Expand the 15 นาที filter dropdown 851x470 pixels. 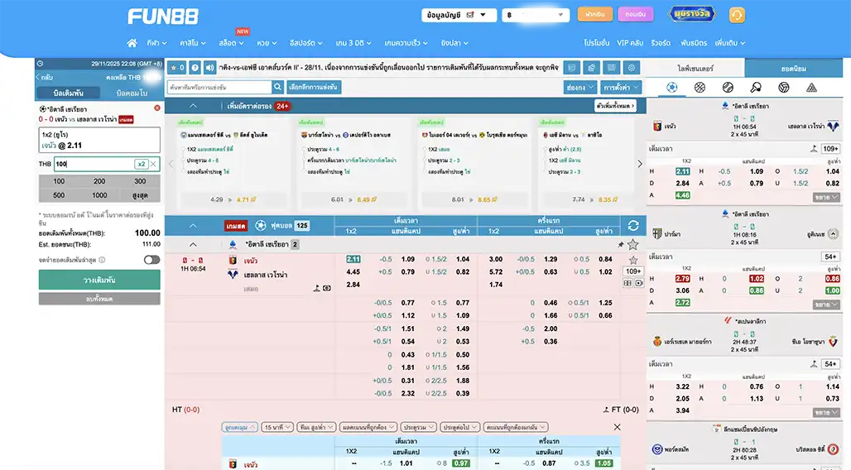pyautogui.click(x=277, y=427)
